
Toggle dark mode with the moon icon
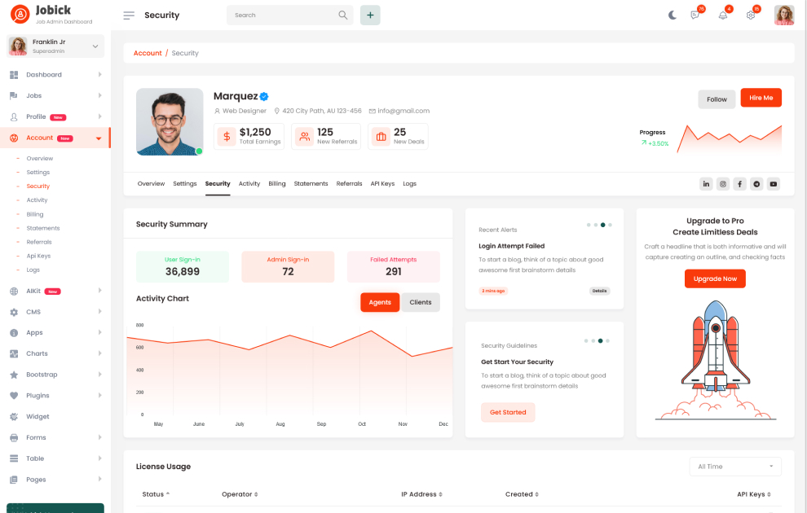click(x=672, y=15)
